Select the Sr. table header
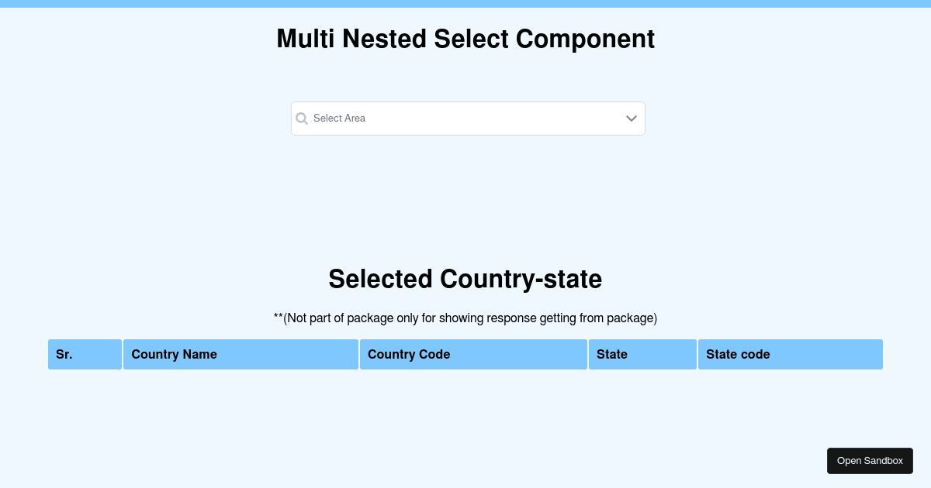 click(85, 354)
